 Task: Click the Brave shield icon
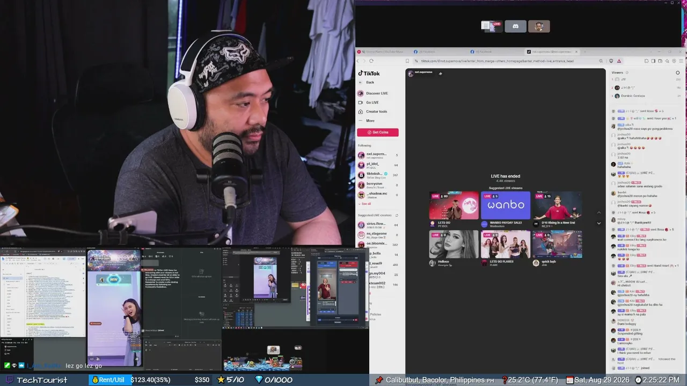pyautogui.click(x=611, y=61)
